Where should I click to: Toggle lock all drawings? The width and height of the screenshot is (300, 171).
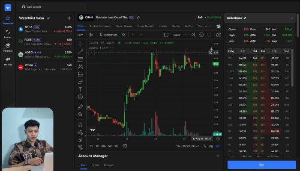pos(81,140)
